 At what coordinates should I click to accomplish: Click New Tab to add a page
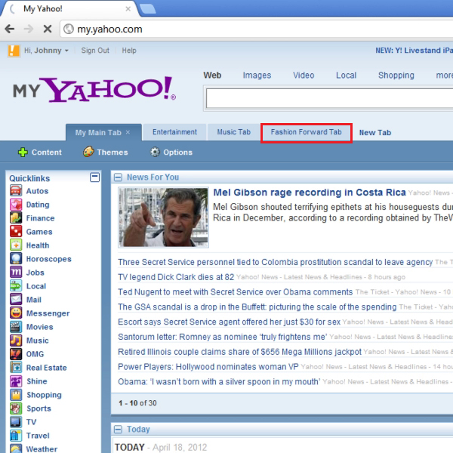click(x=375, y=133)
